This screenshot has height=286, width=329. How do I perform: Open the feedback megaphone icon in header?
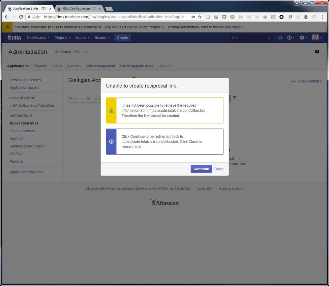[x=280, y=38]
